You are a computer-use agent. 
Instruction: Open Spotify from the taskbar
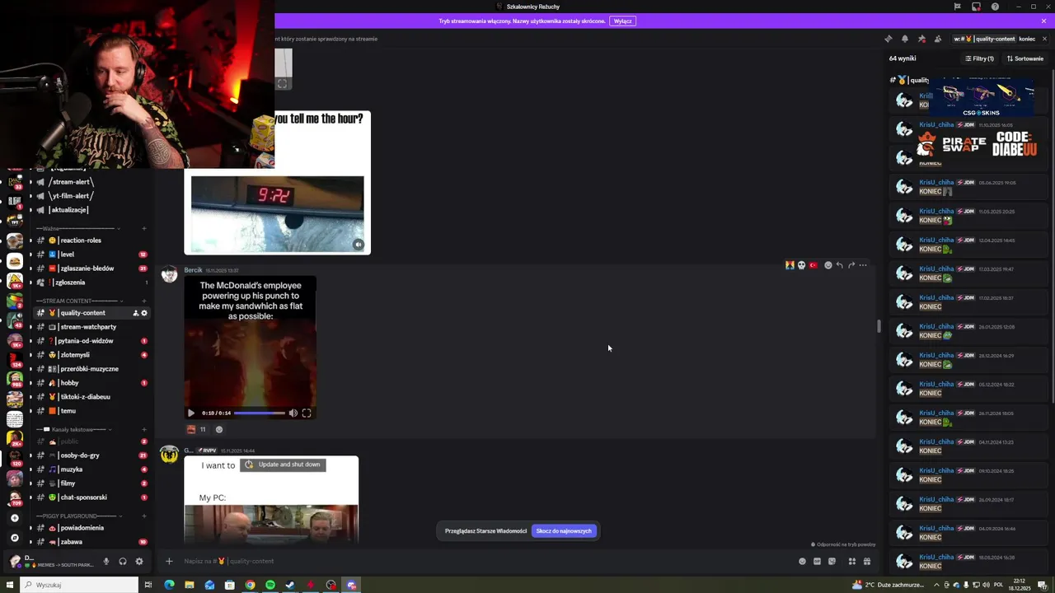point(270,585)
